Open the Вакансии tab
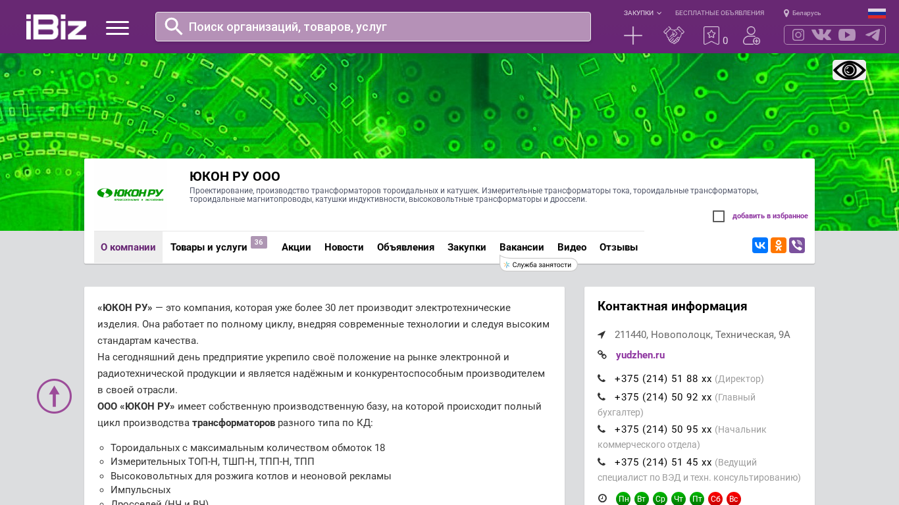Image resolution: width=899 pixels, height=505 pixels. pos(522,247)
